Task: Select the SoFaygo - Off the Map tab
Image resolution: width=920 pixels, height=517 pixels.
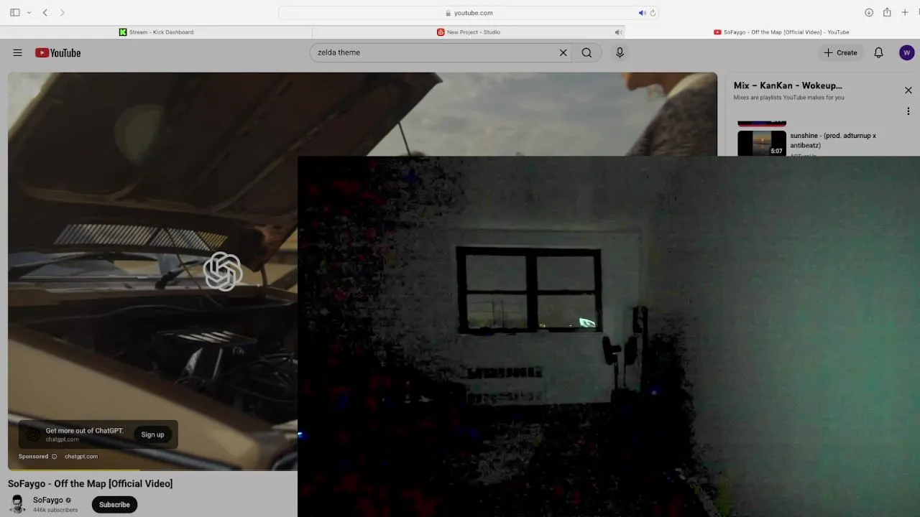Action: pyautogui.click(x=781, y=32)
